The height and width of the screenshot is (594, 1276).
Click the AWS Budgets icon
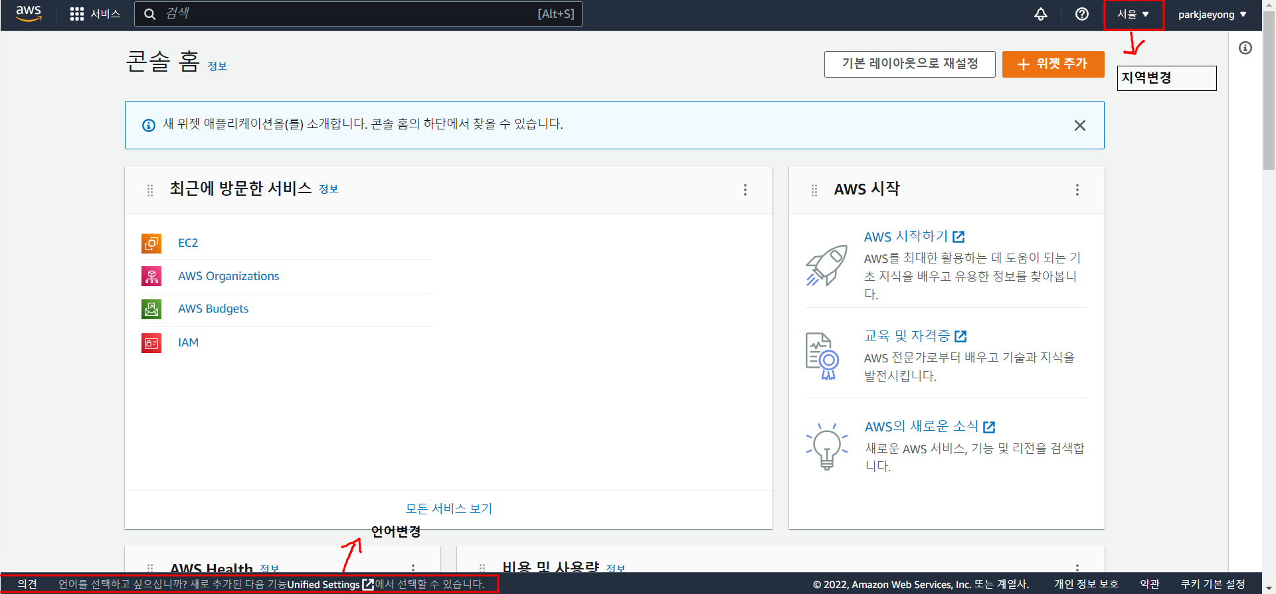coord(151,309)
